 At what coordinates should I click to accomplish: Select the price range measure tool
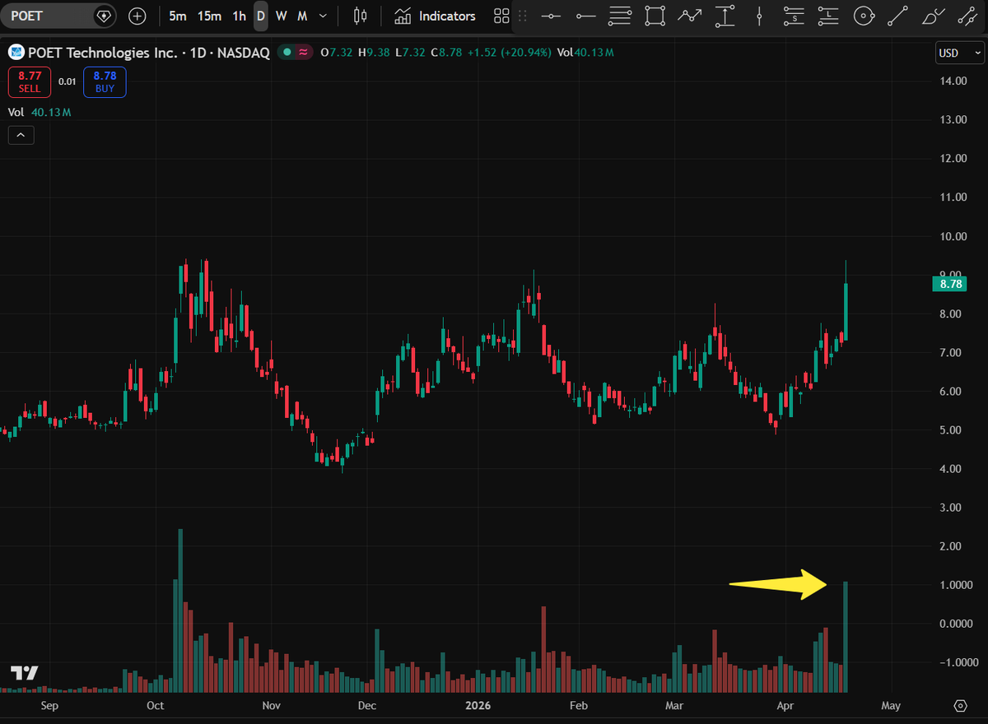point(725,16)
